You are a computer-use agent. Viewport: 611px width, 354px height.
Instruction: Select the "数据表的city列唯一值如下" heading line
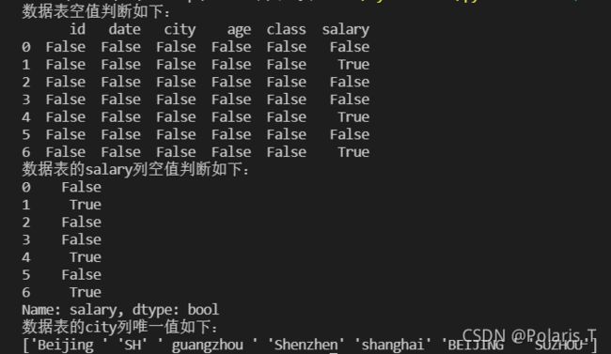[119, 327]
